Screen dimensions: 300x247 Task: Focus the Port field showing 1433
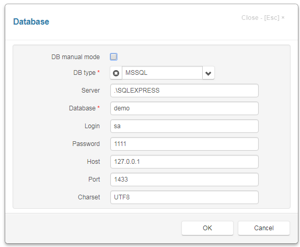click(184, 179)
